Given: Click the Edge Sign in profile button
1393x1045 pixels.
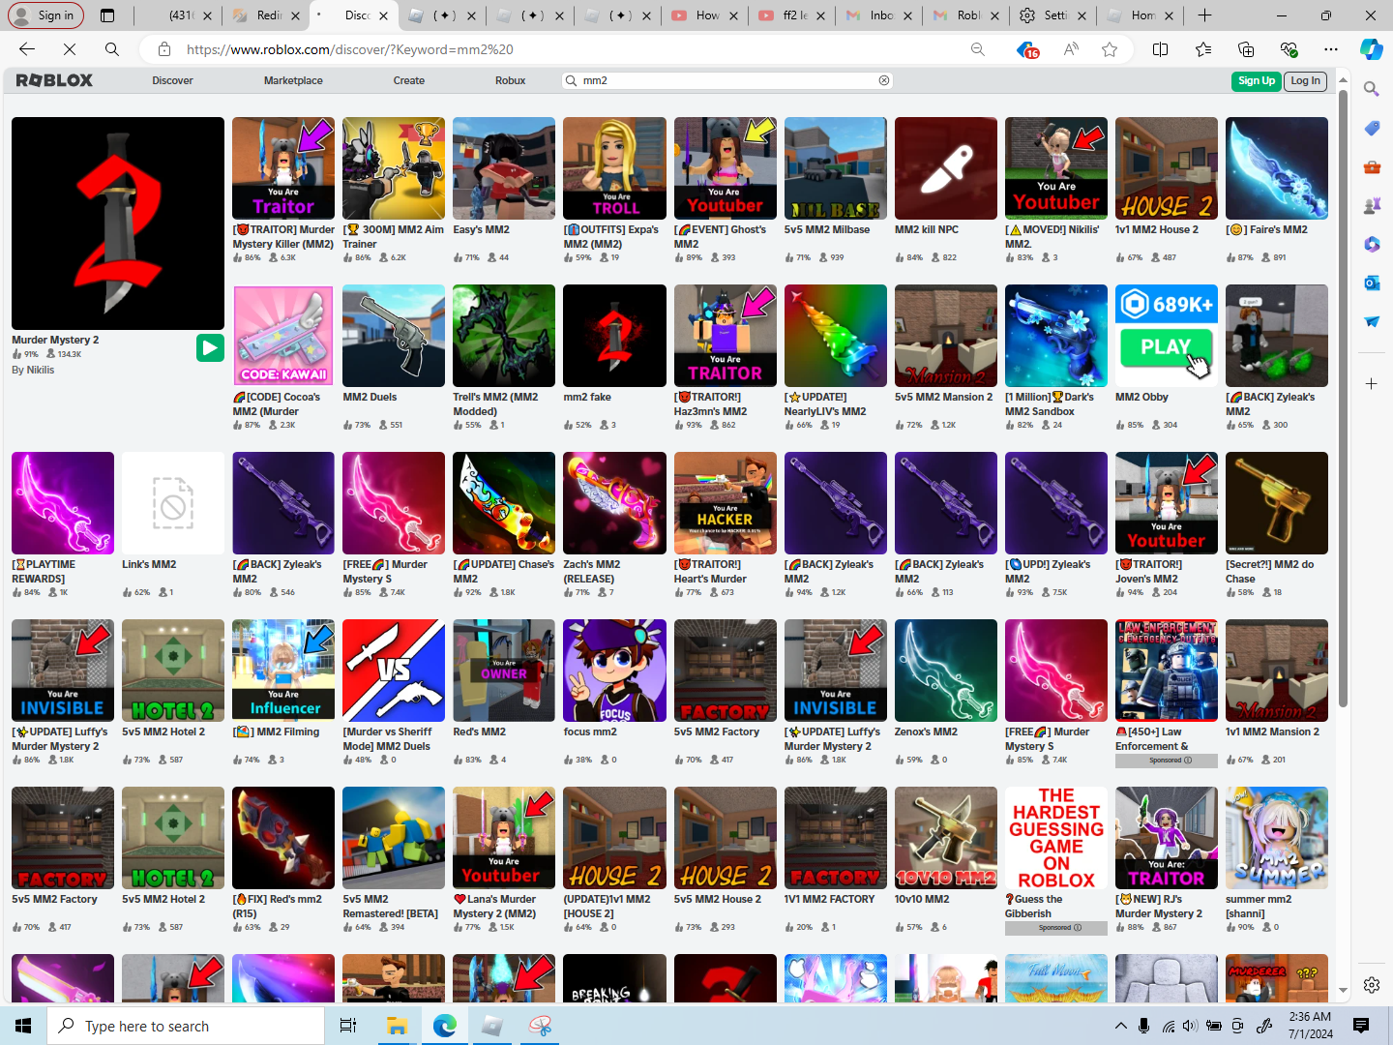Looking at the screenshot, I should point(46,15).
